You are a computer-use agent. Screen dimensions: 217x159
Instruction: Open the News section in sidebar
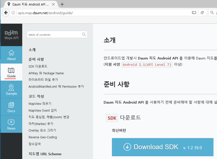11,124
